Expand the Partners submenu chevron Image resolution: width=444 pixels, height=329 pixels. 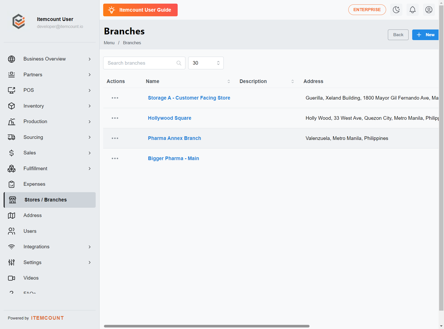point(89,75)
